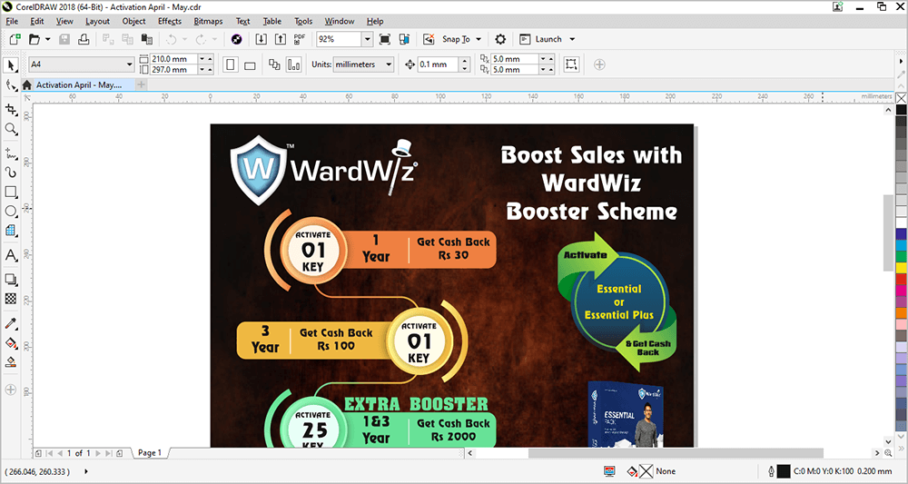The image size is (908, 484).
Task: Select the Zoom magnifier tool
Action: tap(10, 129)
